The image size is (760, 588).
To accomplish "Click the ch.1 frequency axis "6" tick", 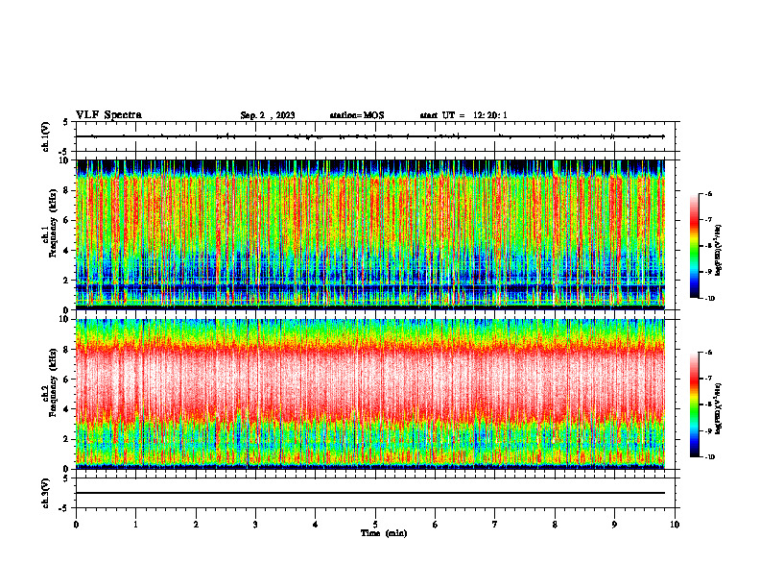I will (x=67, y=220).
